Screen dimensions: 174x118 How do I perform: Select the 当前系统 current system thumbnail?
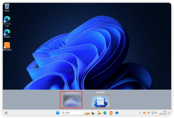[101, 101]
